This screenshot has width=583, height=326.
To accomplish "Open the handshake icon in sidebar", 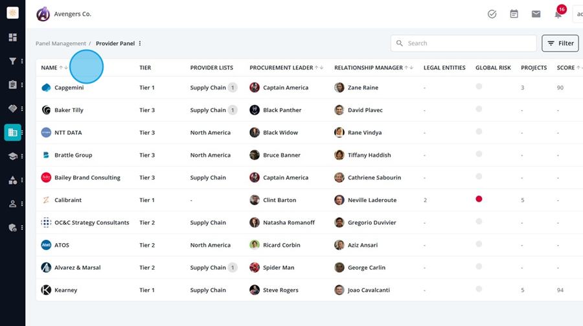I will [x=13, y=109].
